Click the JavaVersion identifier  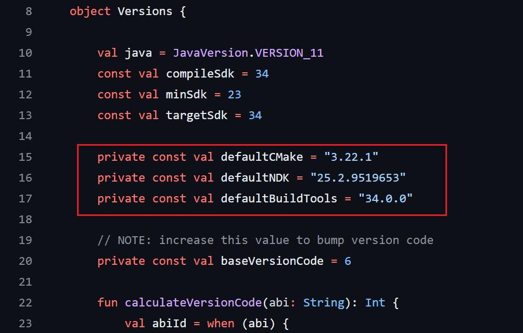click(x=203, y=53)
